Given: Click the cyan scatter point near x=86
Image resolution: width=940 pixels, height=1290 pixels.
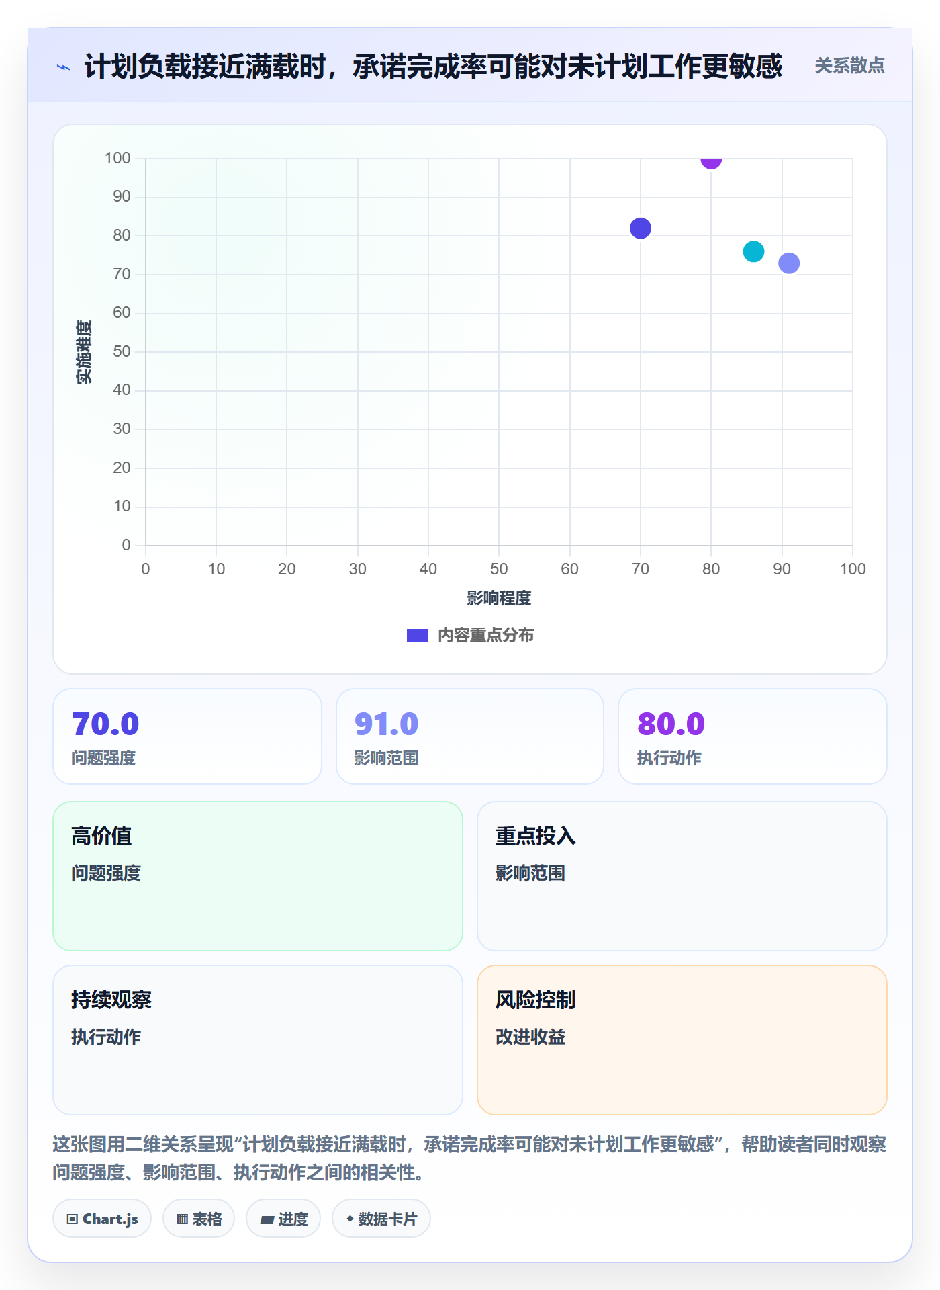Looking at the screenshot, I should point(753,251).
